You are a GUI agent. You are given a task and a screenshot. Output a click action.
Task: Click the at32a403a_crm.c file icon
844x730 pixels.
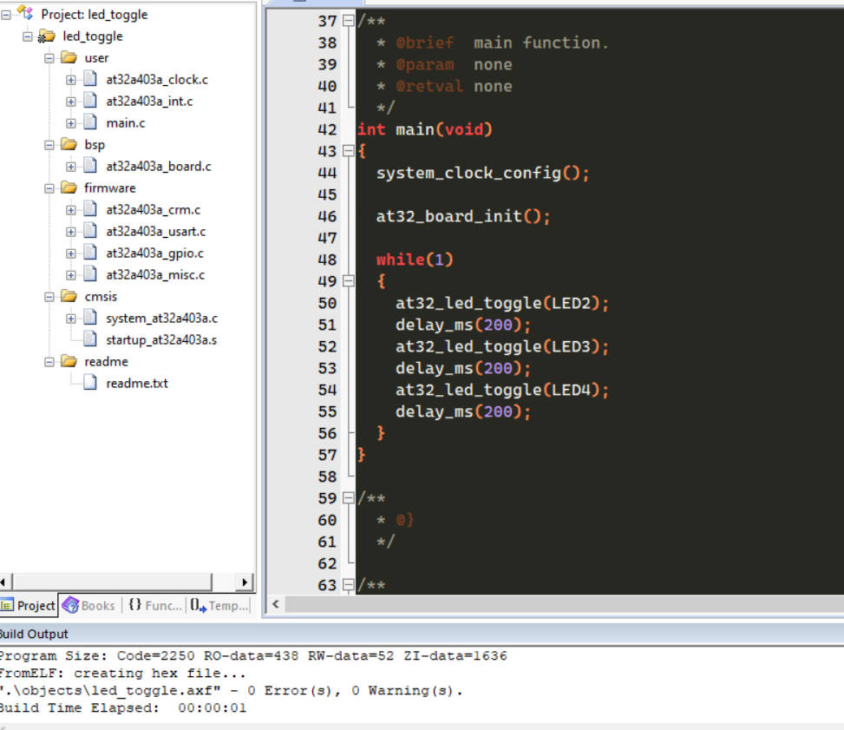click(90, 209)
